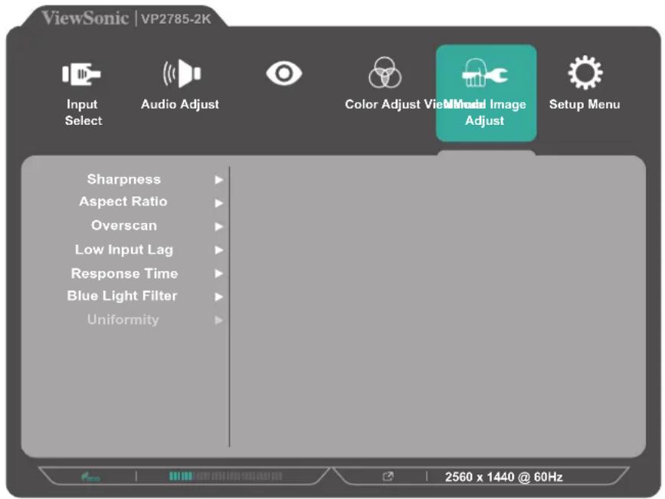Open the Setup Menu gear icon
Screen dimensions: 665x499
point(585,73)
